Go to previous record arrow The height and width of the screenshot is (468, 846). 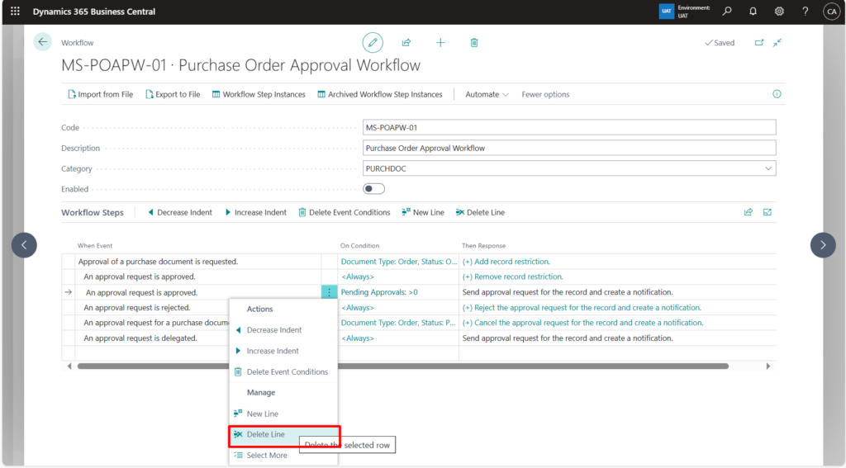pos(24,245)
